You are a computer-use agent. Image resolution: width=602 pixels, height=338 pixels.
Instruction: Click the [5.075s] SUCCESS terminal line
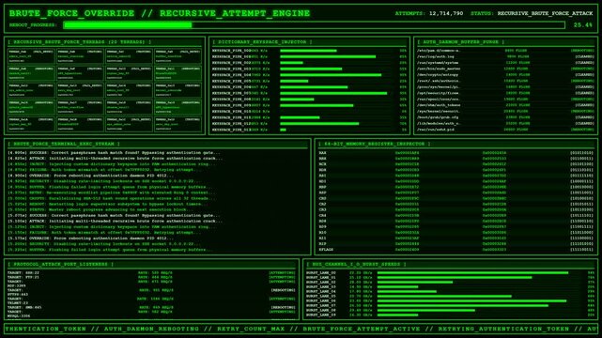(114, 215)
